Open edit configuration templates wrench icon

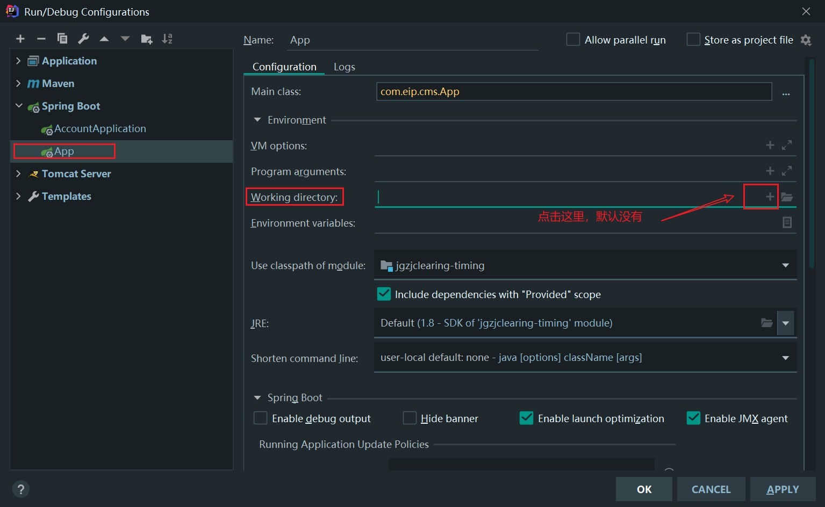(83, 38)
